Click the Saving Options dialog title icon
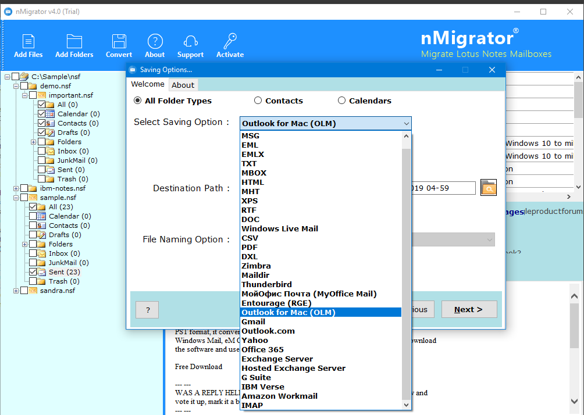The image size is (584, 415). 133,70
